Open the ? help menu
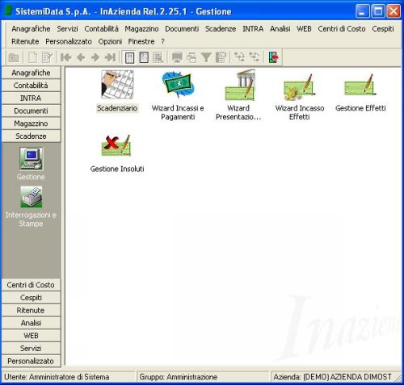 pos(162,41)
